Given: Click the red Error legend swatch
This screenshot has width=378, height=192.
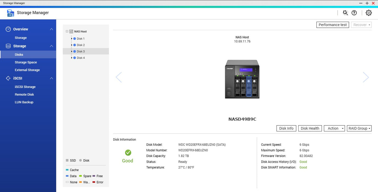Looking at the screenshot, I should pos(94,182).
